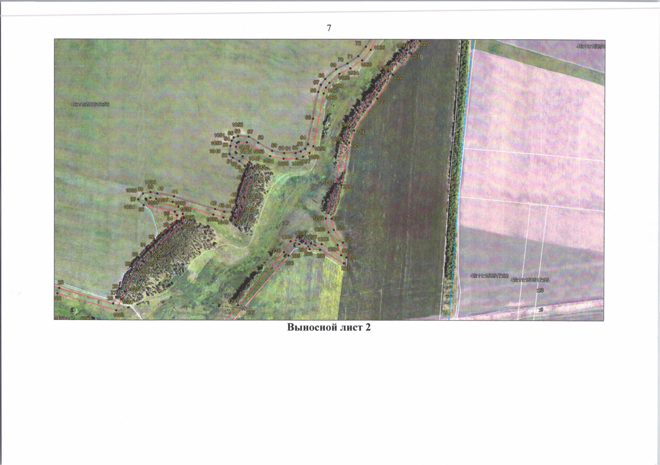Click survey point label 231
Image resolution: width=660 pixels, height=465 pixels.
tap(345, 268)
